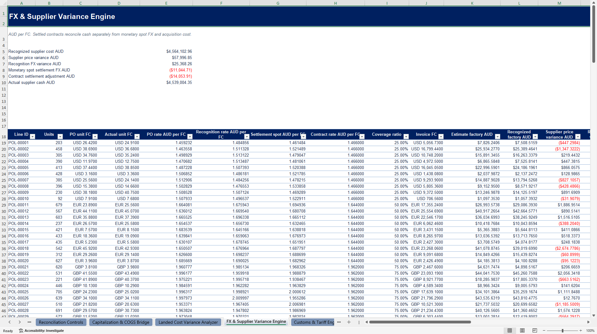Select row 19 header
This screenshot has height=334, width=597.
[4, 143]
